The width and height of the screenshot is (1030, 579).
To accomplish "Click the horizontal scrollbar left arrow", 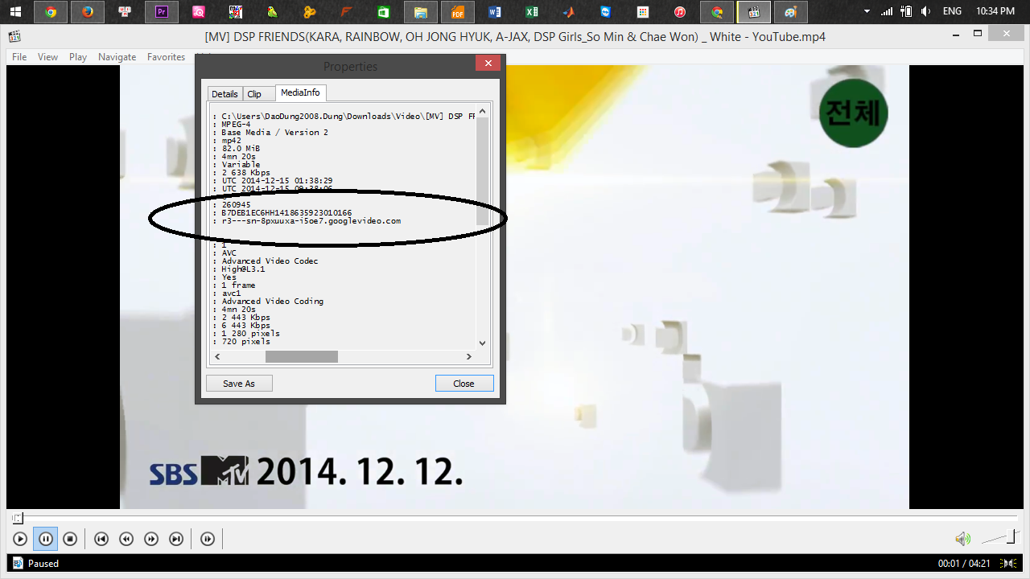I will 216,356.
